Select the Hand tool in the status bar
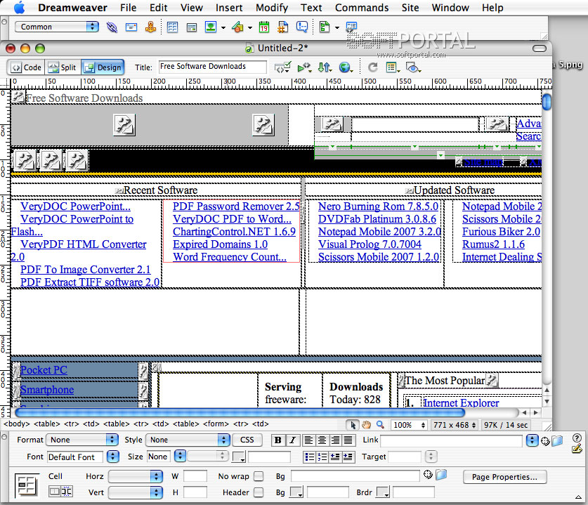This screenshot has height=505, width=588. click(x=367, y=424)
